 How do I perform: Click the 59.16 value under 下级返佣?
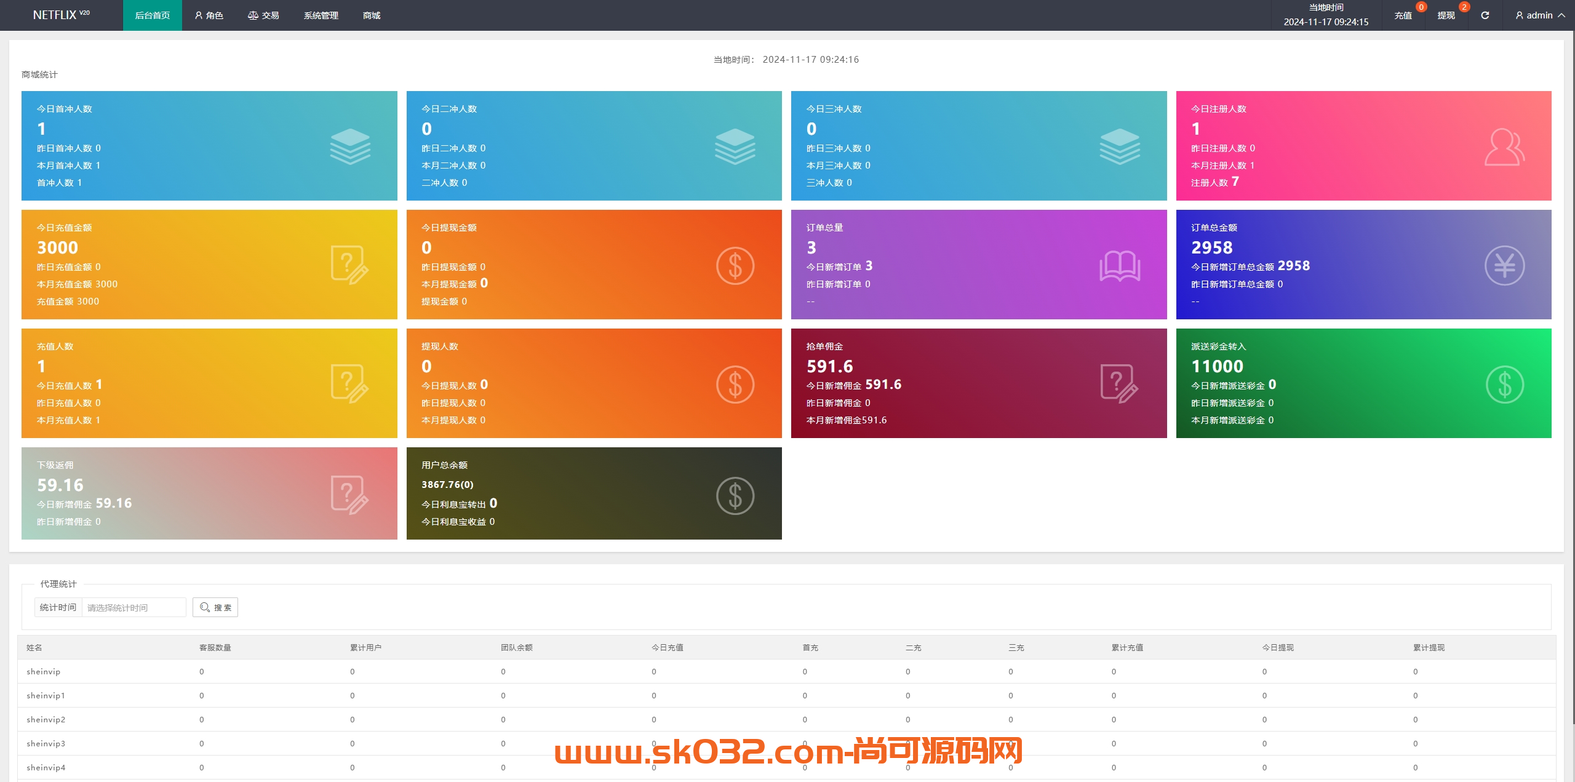click(x=60, y=485)
